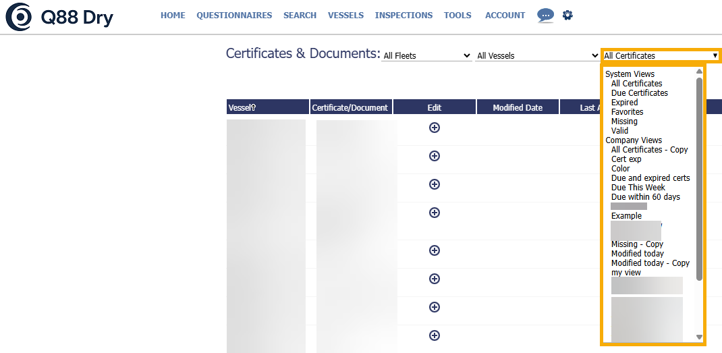Select the Cert exp view
This screenshot has height=353, width=722.
click(x=626, y=159)
